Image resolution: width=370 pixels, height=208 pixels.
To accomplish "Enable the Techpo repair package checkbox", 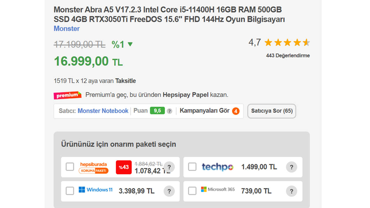I will click(192, 167).
